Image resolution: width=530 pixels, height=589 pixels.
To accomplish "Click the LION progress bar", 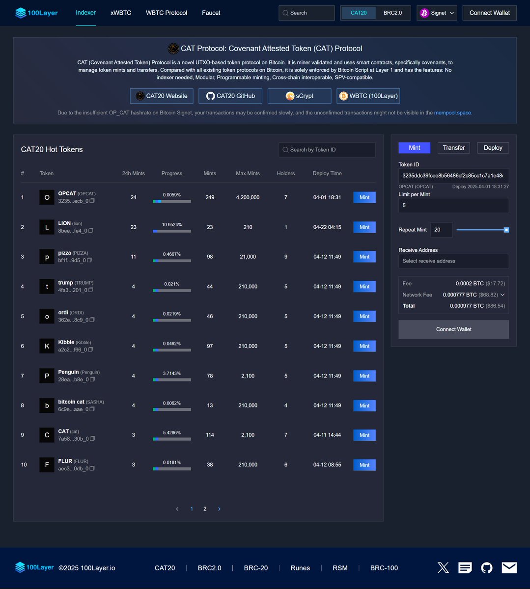I will [x=172, y=231].
